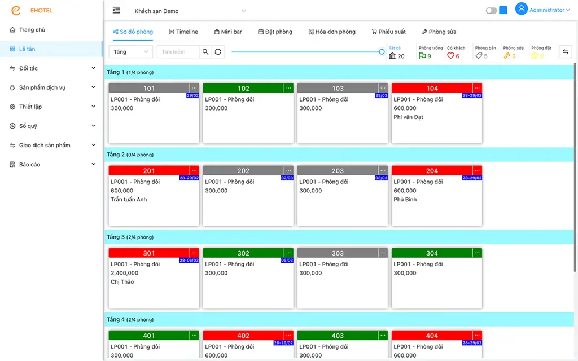Expand the Sản phẩm dịch vụ menu
The width and height of the screenshot is (578, 361).
tap(51, 87)
